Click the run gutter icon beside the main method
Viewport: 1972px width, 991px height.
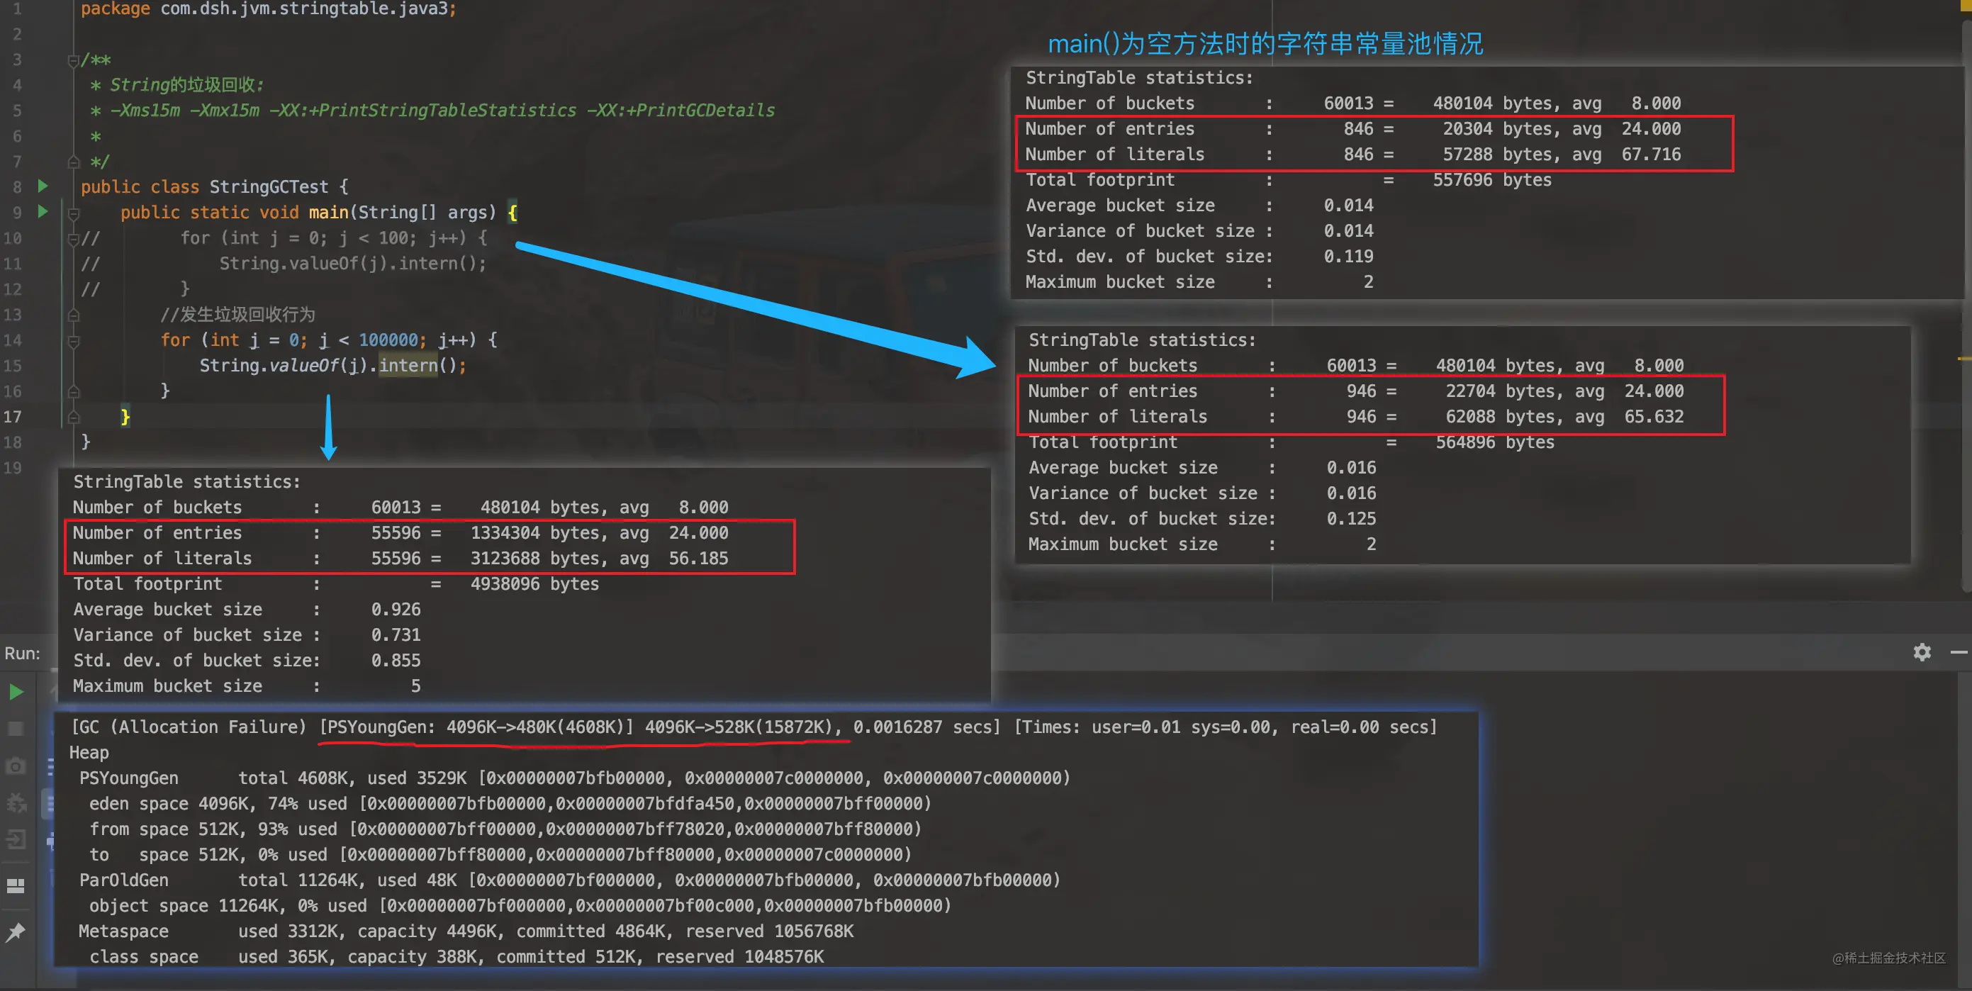pos(43,211)
